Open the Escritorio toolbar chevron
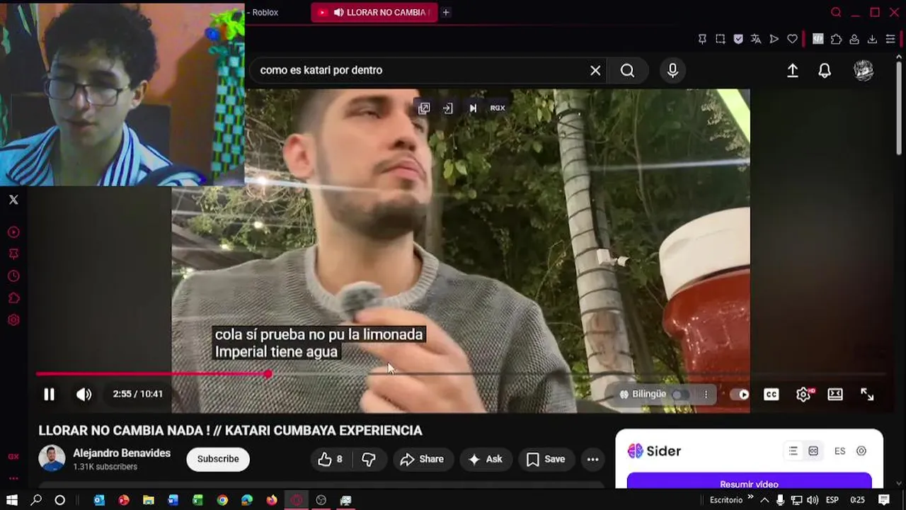 (x=750, y=497)
